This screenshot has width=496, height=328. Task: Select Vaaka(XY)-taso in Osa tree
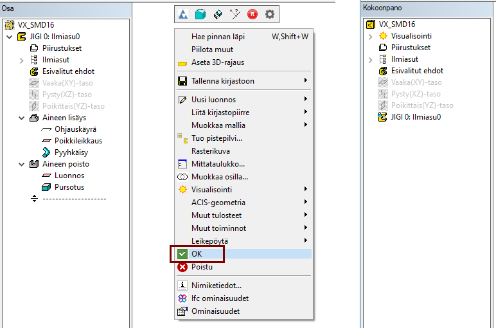coord(67,83)
